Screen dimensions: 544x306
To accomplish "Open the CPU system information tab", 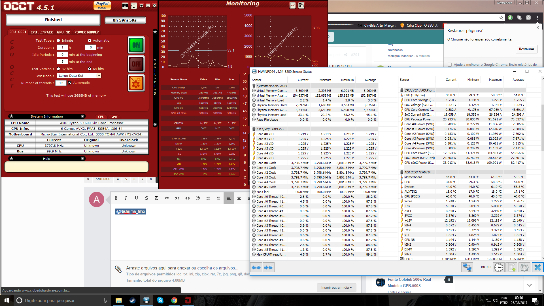I will [101, 117].
